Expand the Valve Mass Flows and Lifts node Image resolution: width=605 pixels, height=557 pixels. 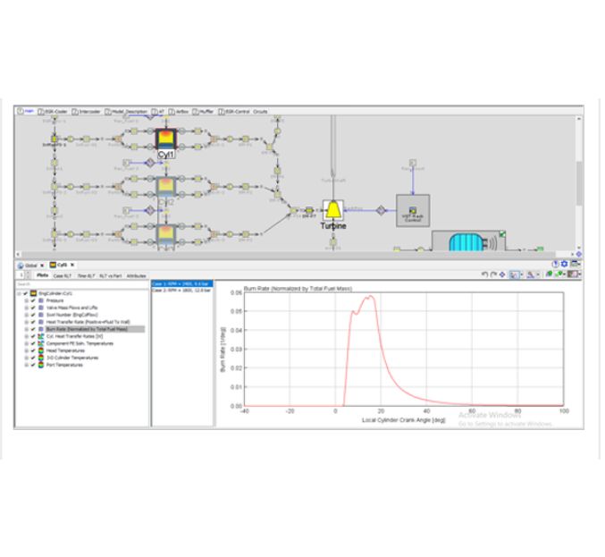point(26,308)
